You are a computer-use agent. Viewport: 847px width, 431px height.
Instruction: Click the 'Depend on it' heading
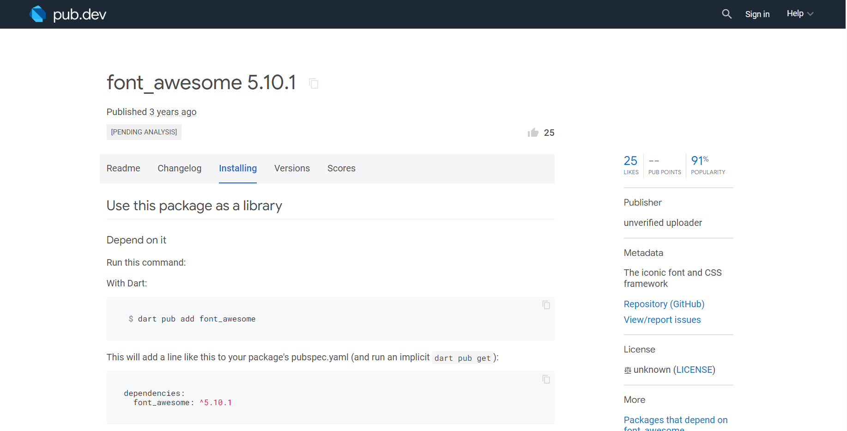point(136,240)
